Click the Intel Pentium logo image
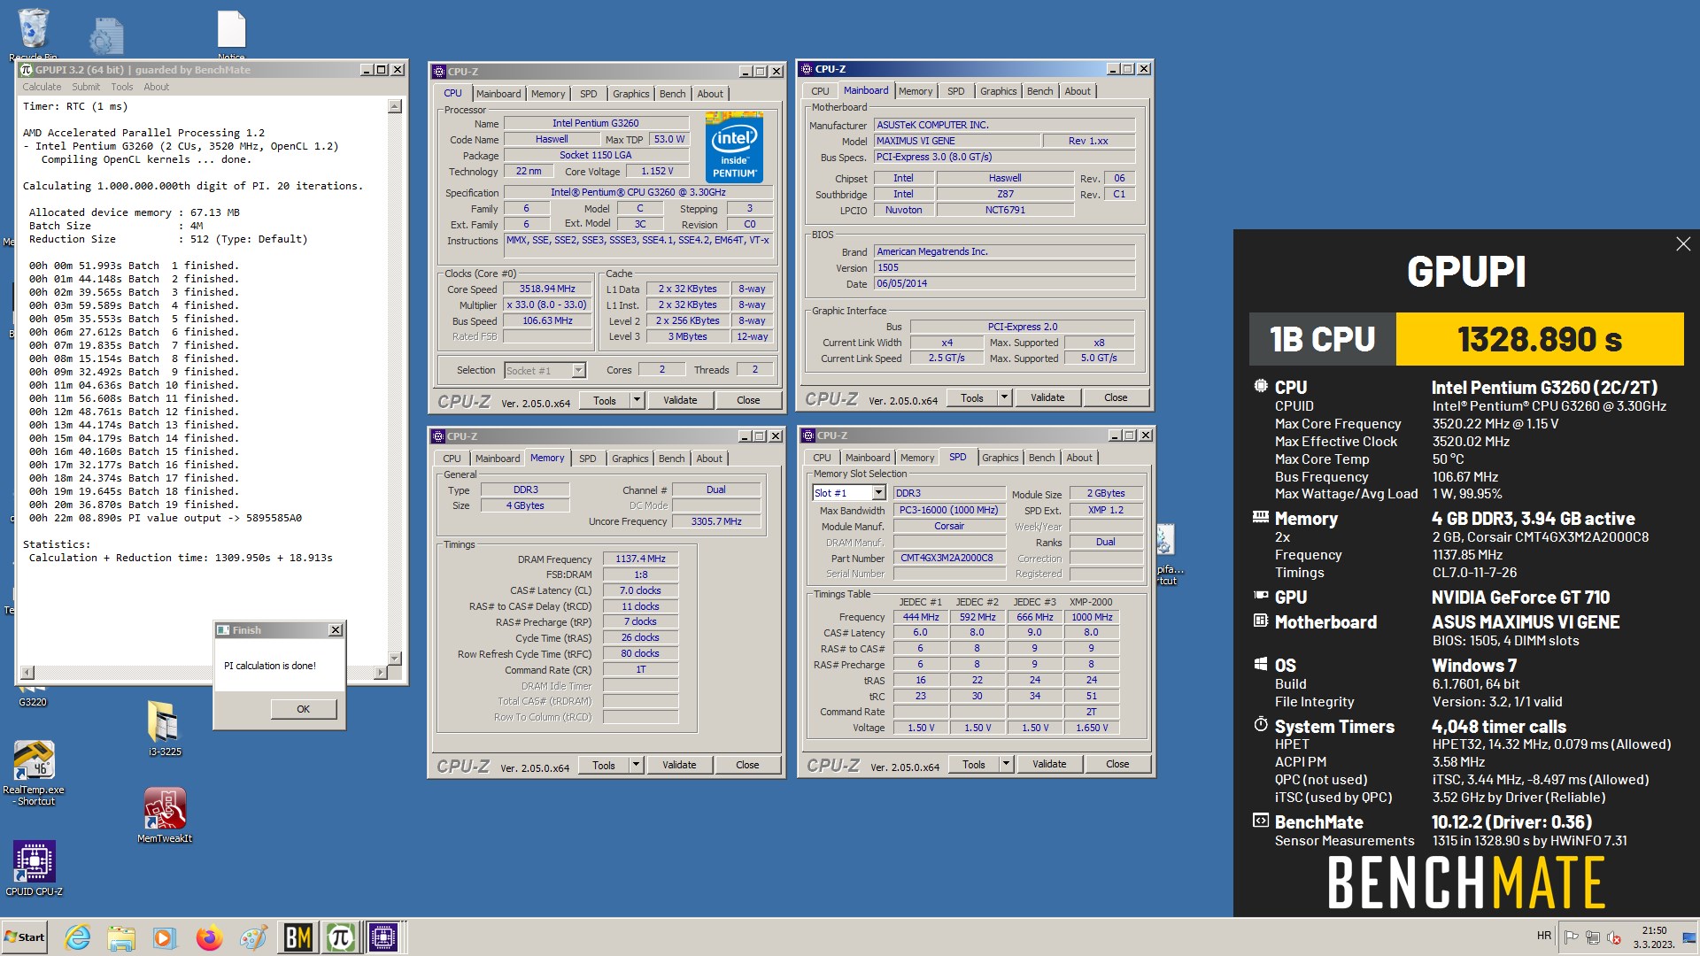The height and width of the screenshot is (956, 1700). point(735,147)
